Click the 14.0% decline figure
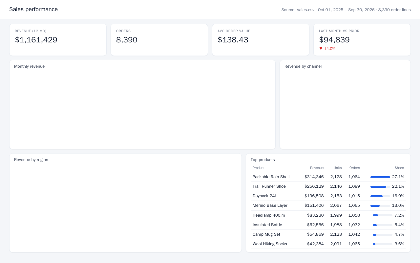This screenshot has height=263, width=420. point(329,49)
